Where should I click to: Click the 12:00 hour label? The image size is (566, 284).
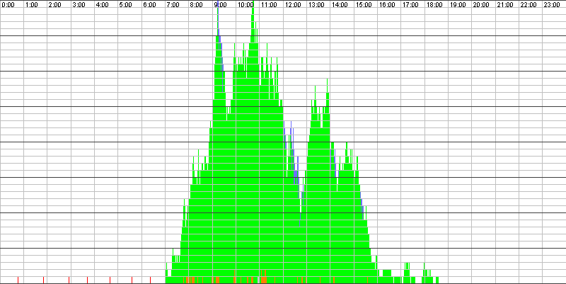[292, 5]
